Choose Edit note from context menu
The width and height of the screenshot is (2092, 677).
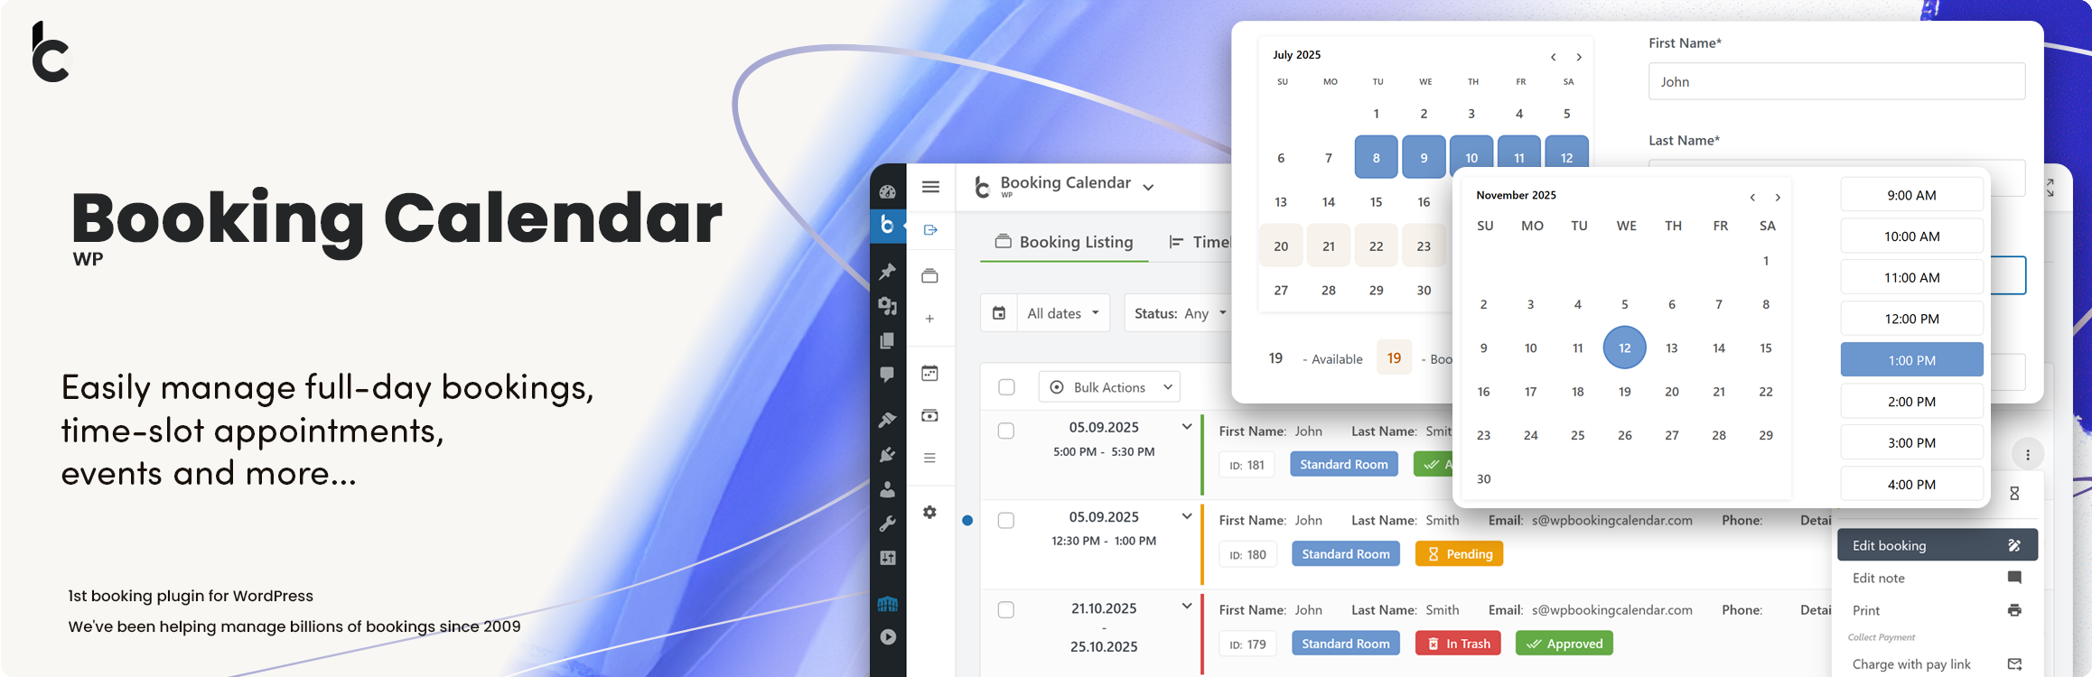coord(1938,578)
